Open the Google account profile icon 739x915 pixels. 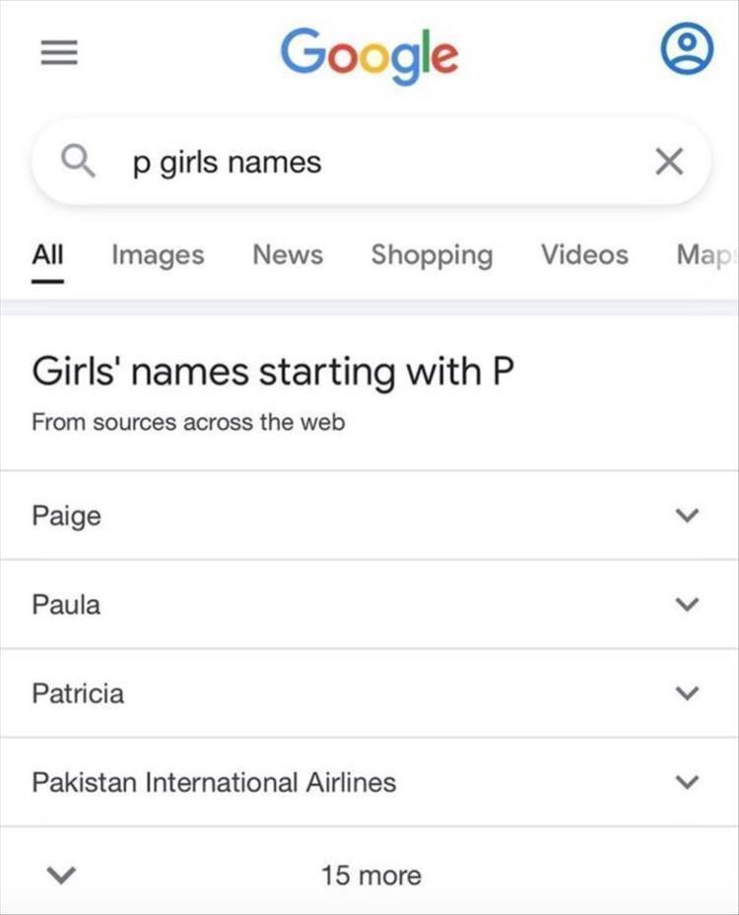coord(686,51)
